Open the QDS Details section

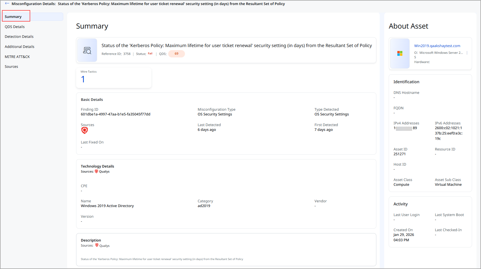click(15, 27)
